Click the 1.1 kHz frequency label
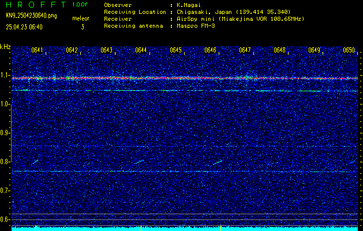The width and height of the screenshot is (363, 231). coord(5,75)
